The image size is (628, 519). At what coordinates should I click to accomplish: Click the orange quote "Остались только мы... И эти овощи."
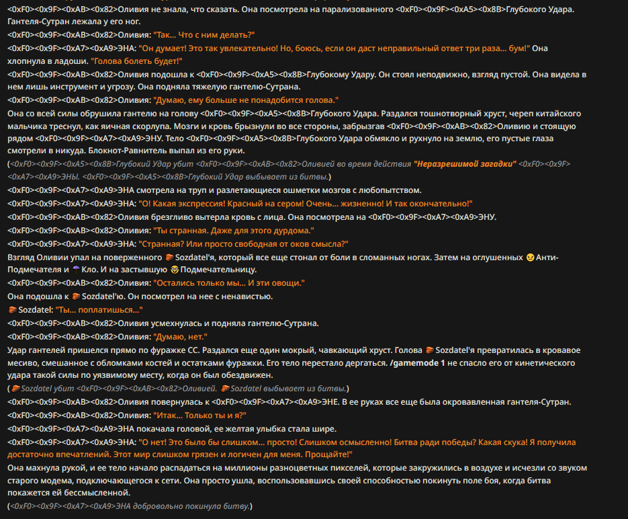[x=229, y=283]
